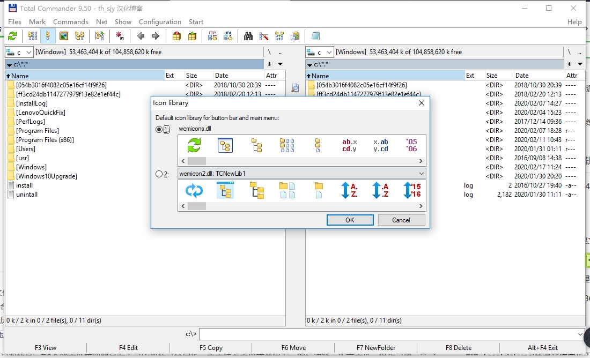Open the FTP connect toolbar icon
This screenshot has height=358, width=590.
click(x=212, y=36)
